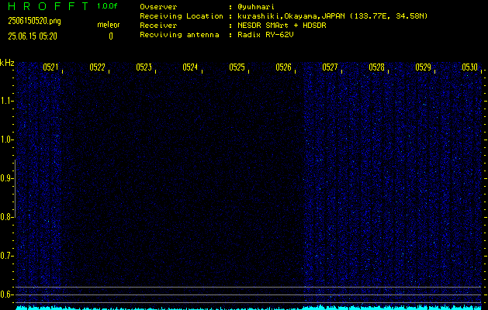The height and width of the screenshot is (310, 488).
Task: Click the 0522 time marker
Action: (x=97, y=67)
